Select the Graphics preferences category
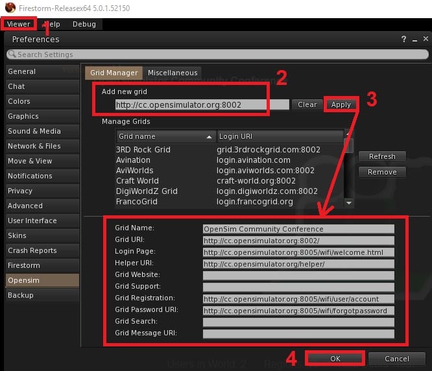 click(43, 116)
